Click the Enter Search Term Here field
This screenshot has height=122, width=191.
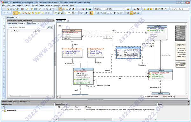(x=27, y=27)
